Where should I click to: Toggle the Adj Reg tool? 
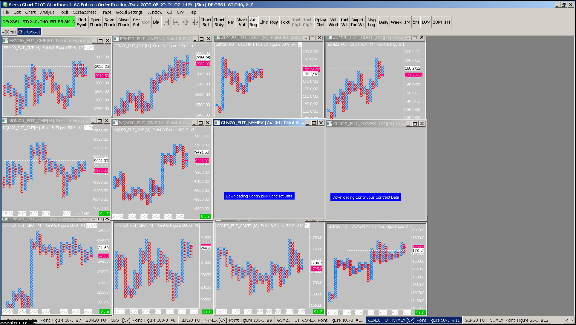tap(253, 22)
